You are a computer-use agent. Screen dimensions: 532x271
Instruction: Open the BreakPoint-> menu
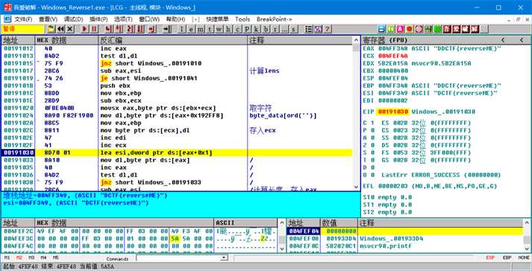pos(274,19)
